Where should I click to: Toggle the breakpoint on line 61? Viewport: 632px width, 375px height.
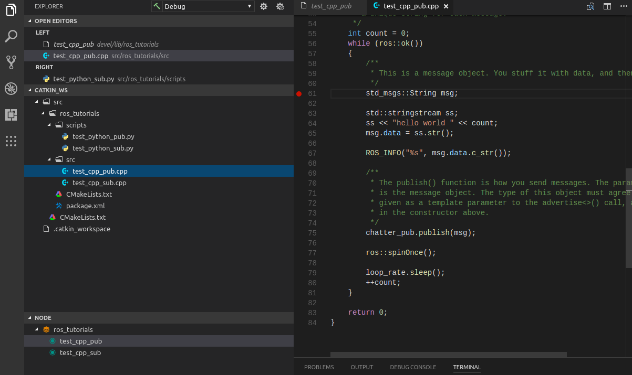(299, 93)
